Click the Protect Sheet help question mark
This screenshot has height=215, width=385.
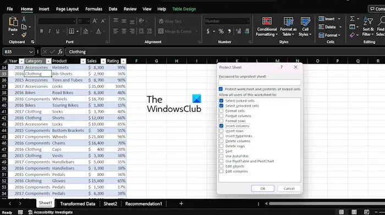click(282, 67)
